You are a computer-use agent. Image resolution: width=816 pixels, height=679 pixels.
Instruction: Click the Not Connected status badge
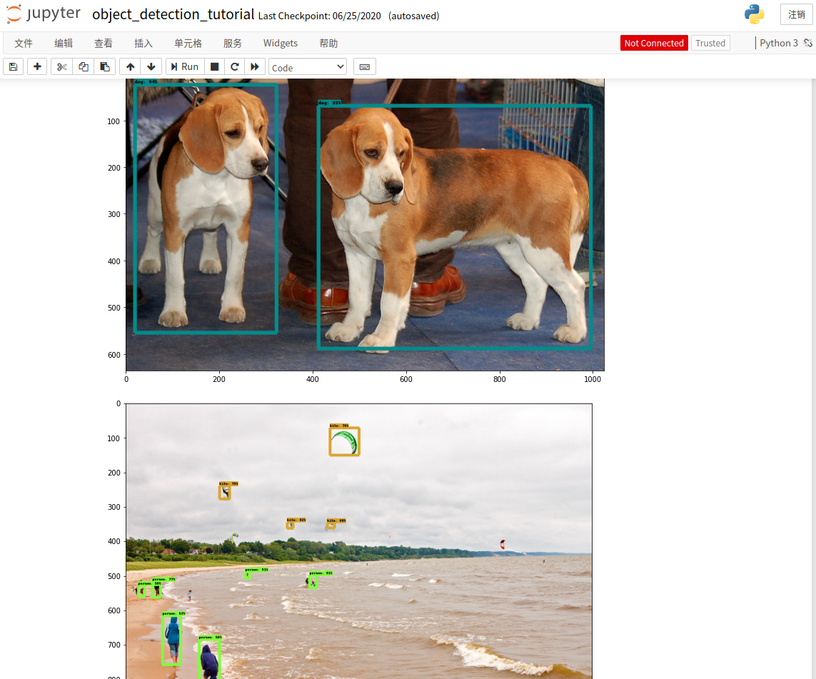coord(654,43)
